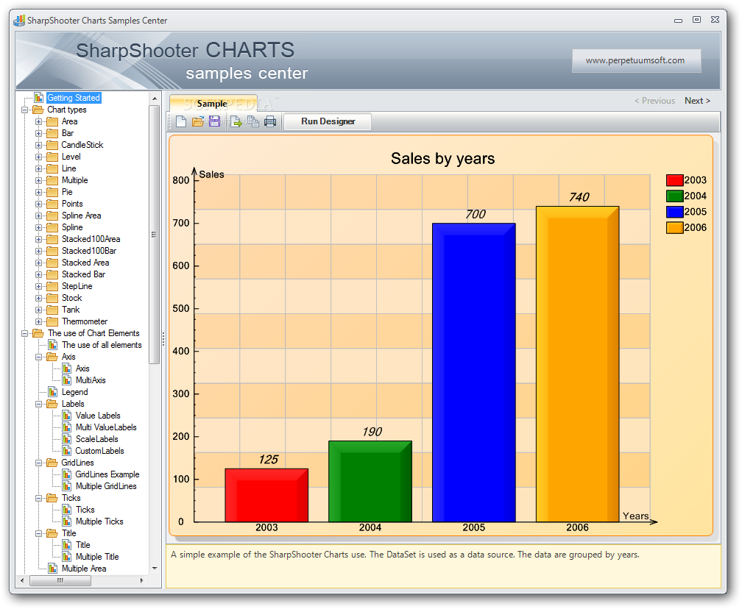This screenshot has height=609, width=742.
Task: Click the tree scrollbar up arrow
Action: coord(155,99)
